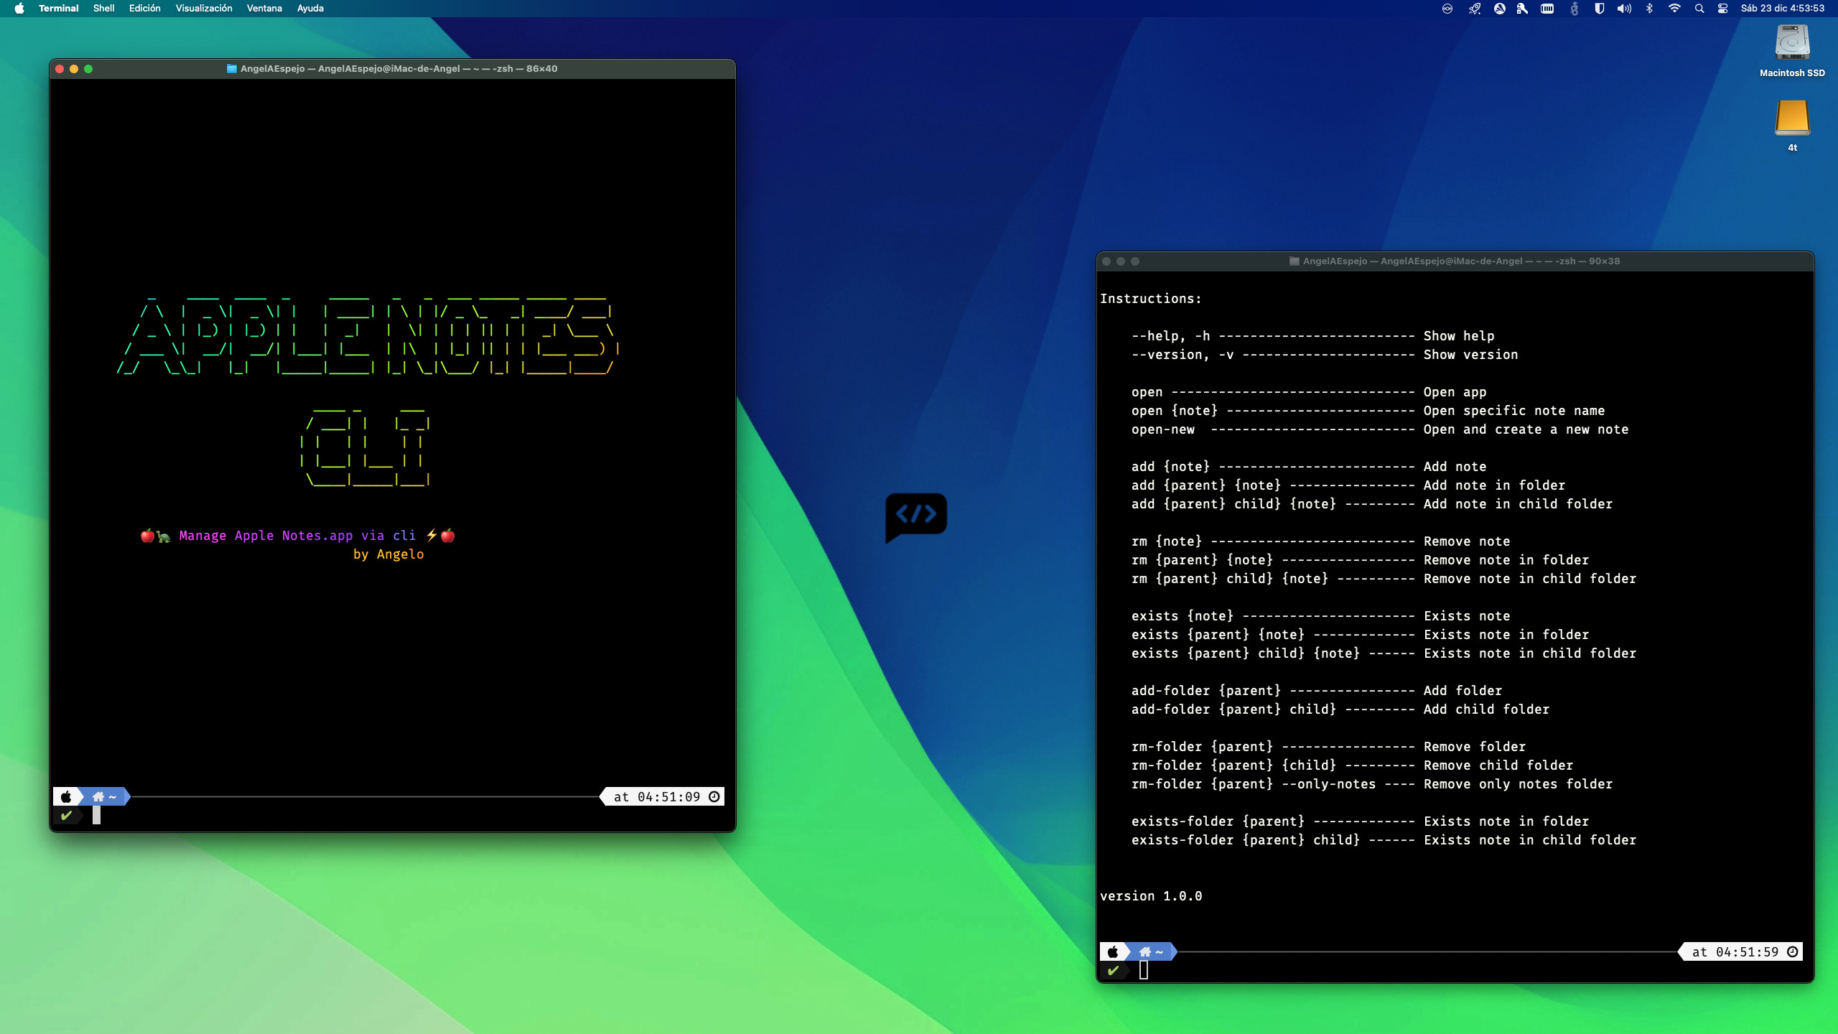Image resolution: width=1838 pixels, height=1034 pixels.
Task: Click the 'exists {note}' line
Action: [x=1321, y=616]
